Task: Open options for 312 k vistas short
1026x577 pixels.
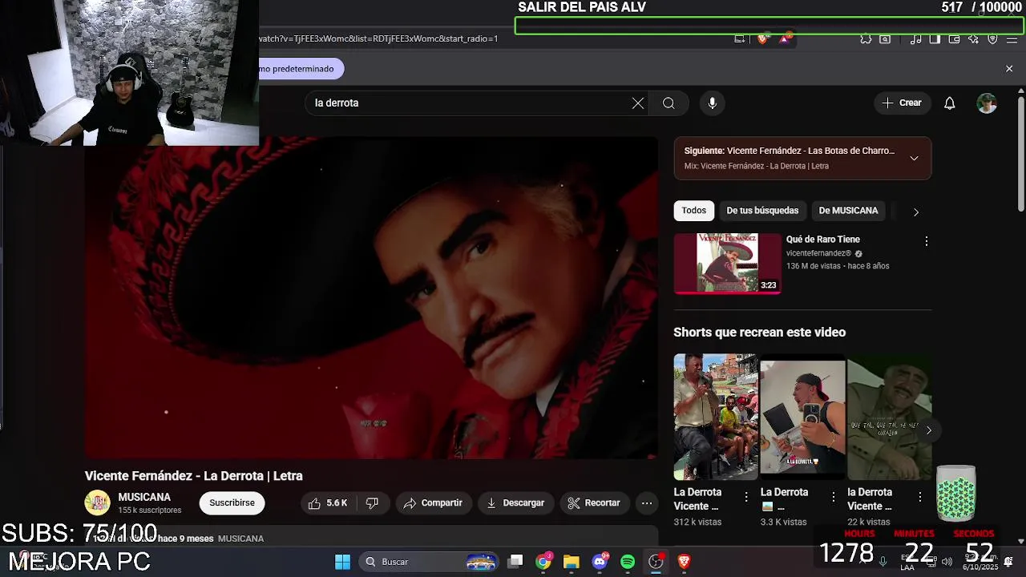Action: tap(746, 497)
